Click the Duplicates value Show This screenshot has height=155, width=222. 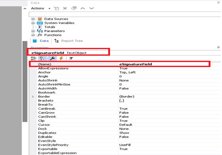124,133
